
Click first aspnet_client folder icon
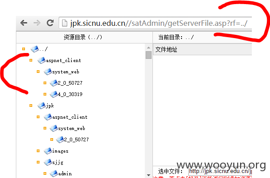[41, 60]
